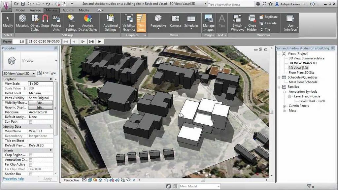Viewport: 338px width, 190px height.
Task: Open the default 3D view cube icon
Action: 48,4
